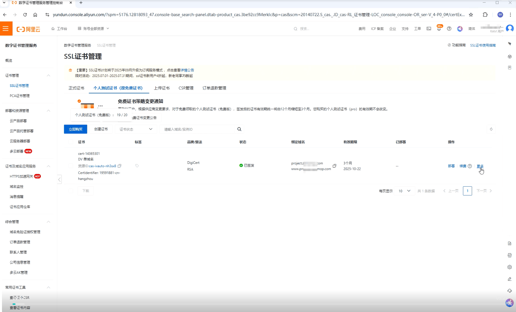Open the blue user avatar menu

(510, 28)
